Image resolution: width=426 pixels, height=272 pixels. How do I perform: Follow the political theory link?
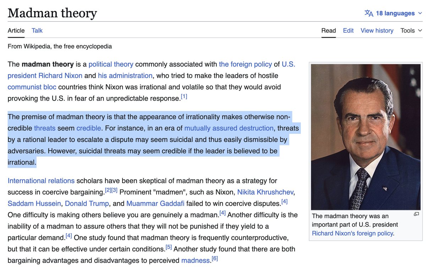111,64
